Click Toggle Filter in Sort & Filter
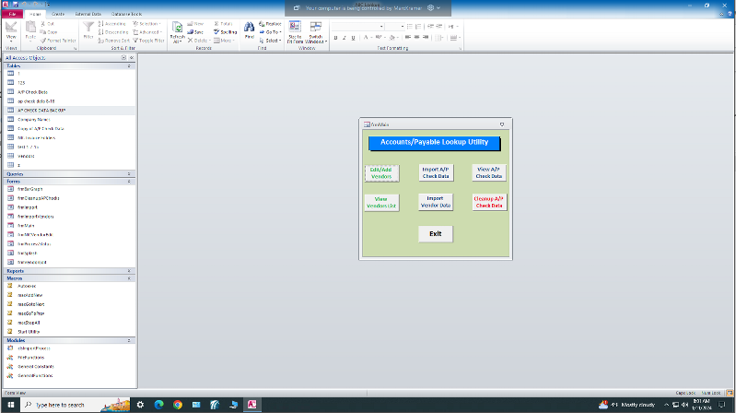This screenshot has width=736, height=413. pos(148,41)
